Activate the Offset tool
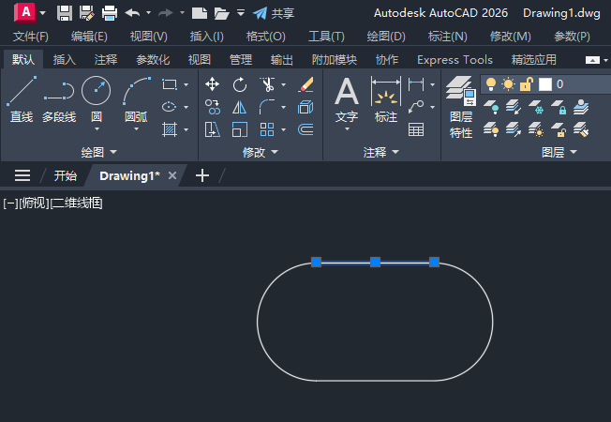This screenshot has height=422, width=611. coord(305,129)
